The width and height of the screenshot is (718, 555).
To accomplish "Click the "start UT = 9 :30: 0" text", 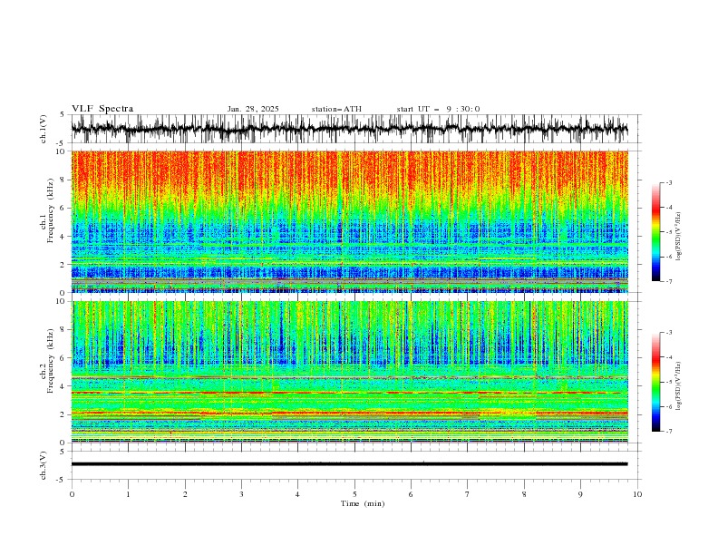I will pos(438,109).
